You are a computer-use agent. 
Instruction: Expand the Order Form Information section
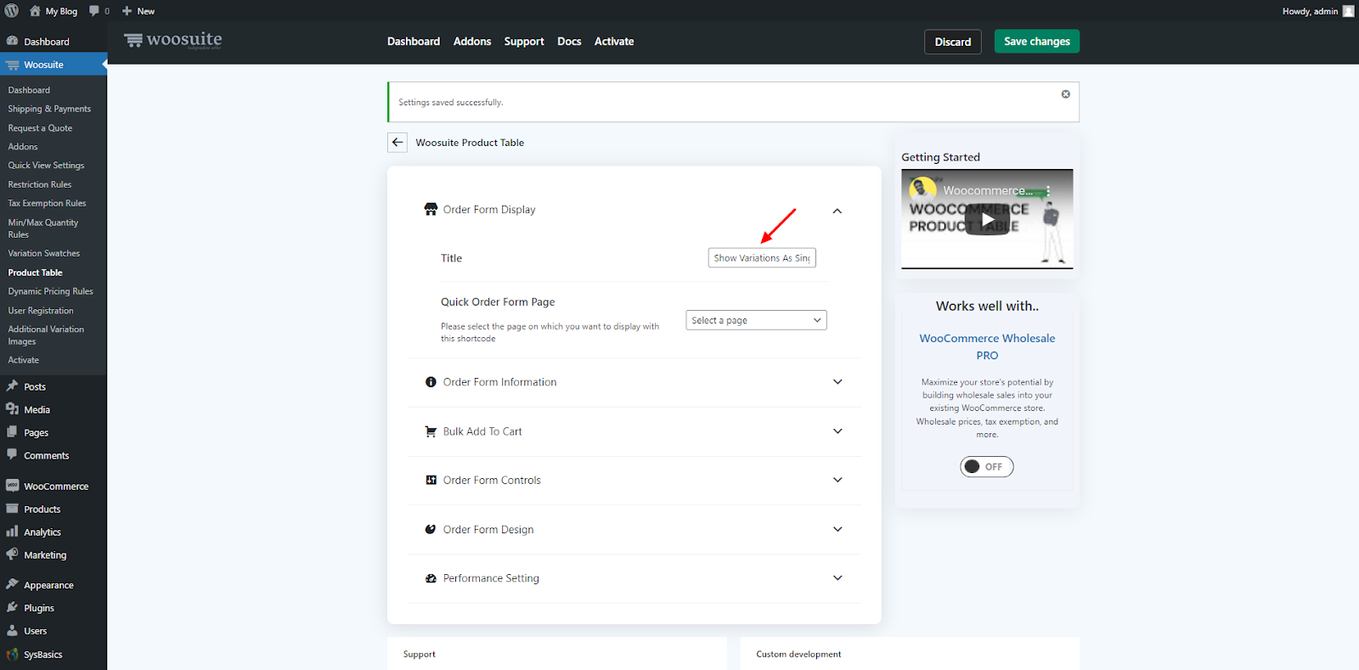pos(837,382)
